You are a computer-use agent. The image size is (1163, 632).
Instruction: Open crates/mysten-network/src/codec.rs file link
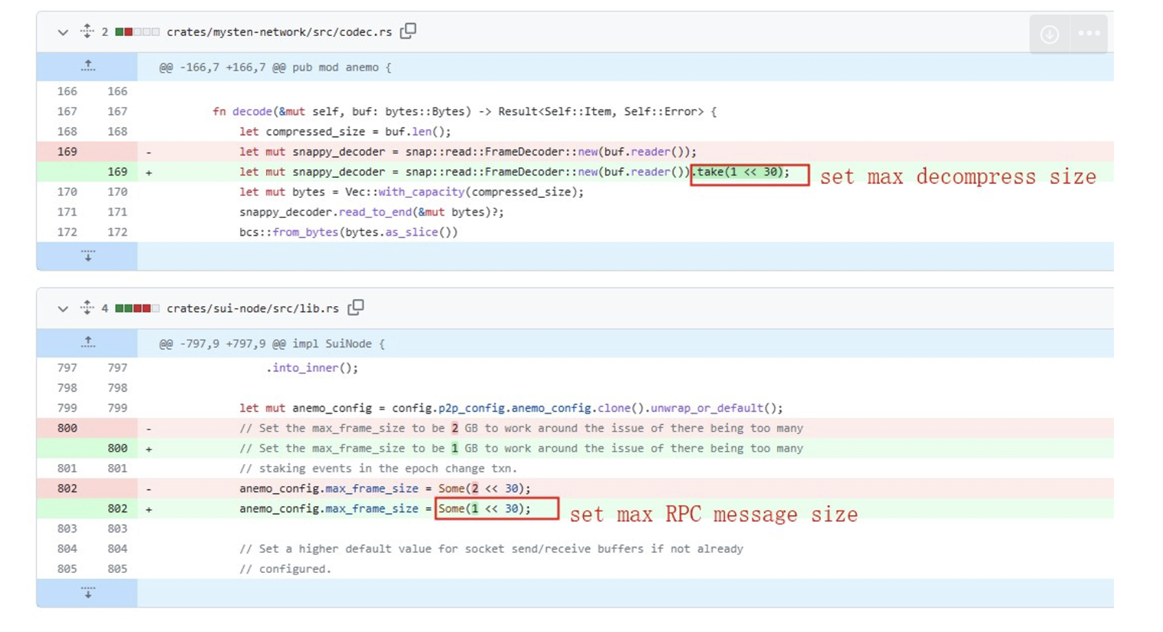(279, 32)
